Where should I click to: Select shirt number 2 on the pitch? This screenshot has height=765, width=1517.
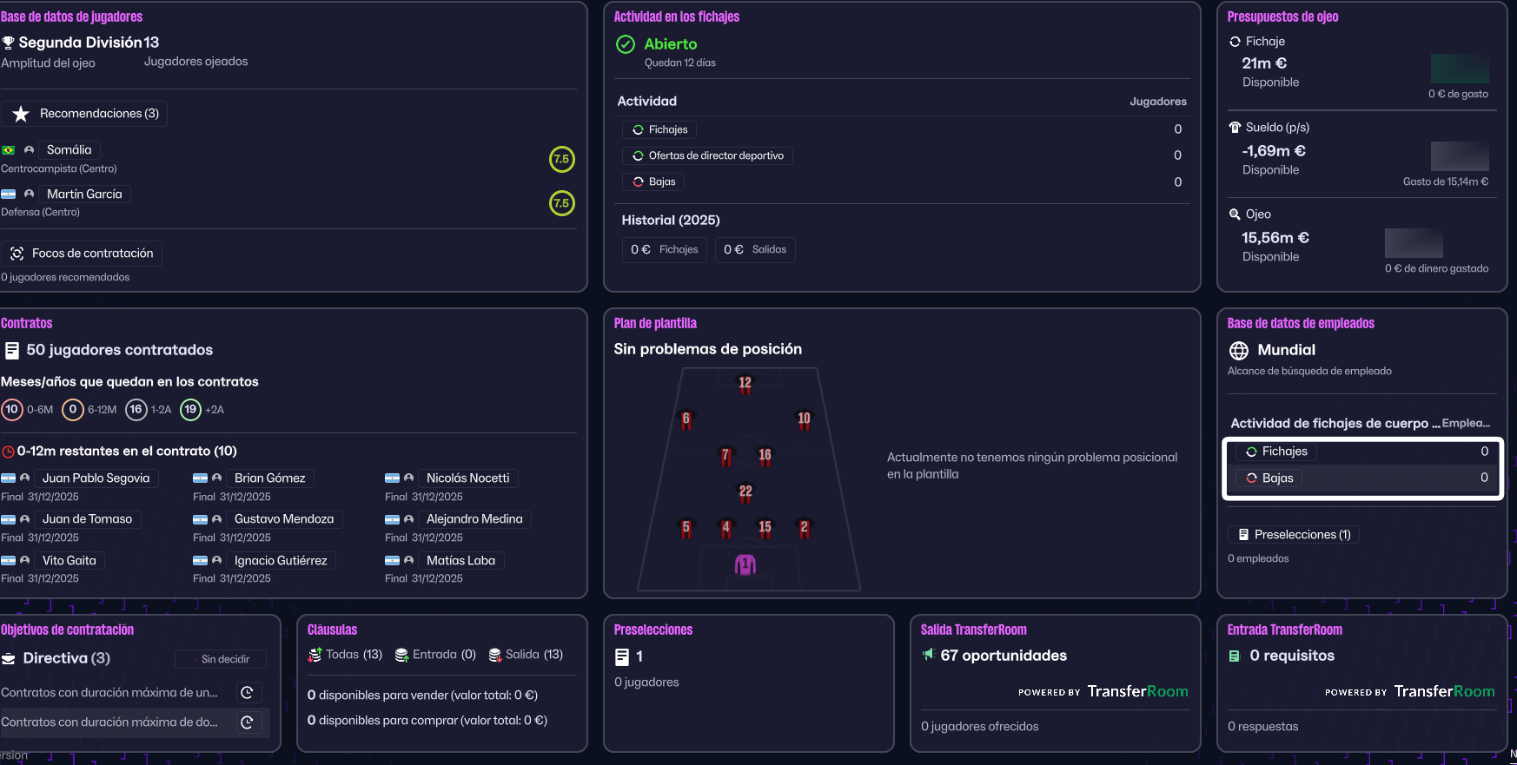click(x=804, y=528)
